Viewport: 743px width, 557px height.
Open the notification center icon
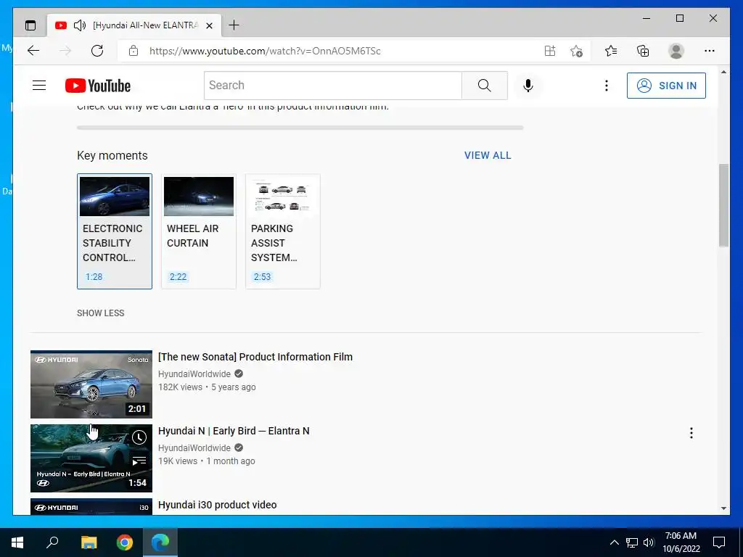point(719,542)
